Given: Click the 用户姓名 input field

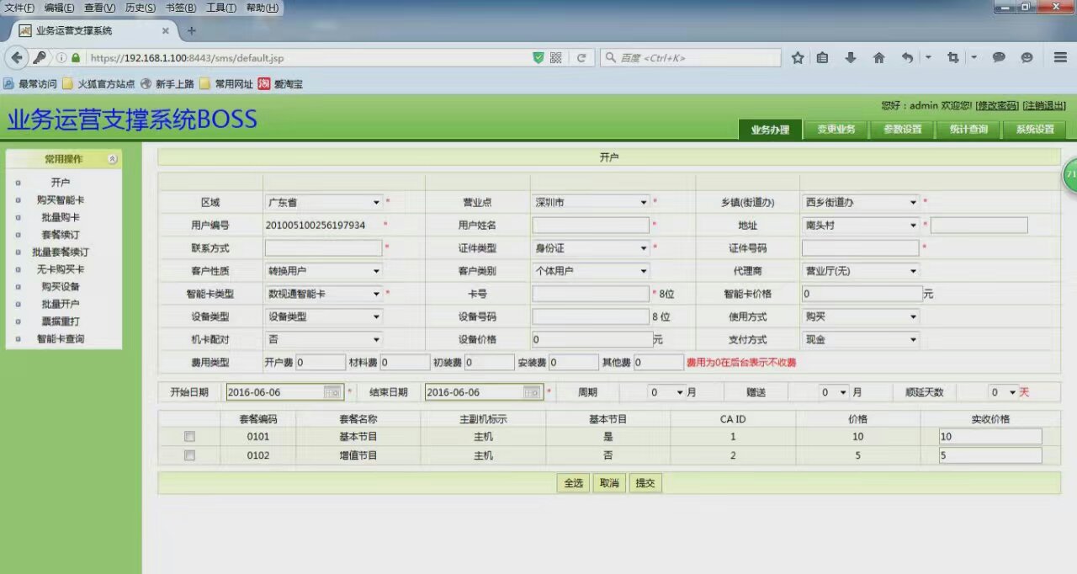Looking at the screenshot, I should coord(591,226).
